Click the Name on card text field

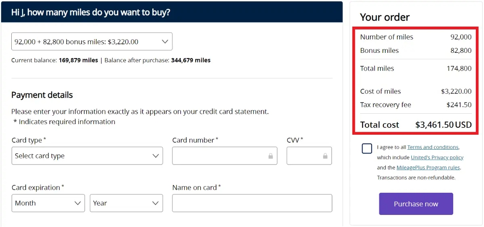pos(252,203)
